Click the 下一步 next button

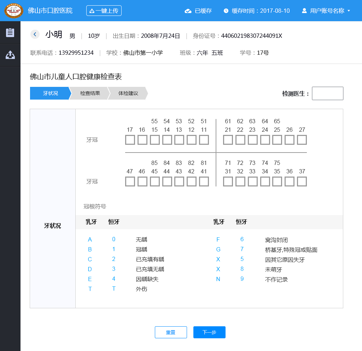(x=209, y=332)
